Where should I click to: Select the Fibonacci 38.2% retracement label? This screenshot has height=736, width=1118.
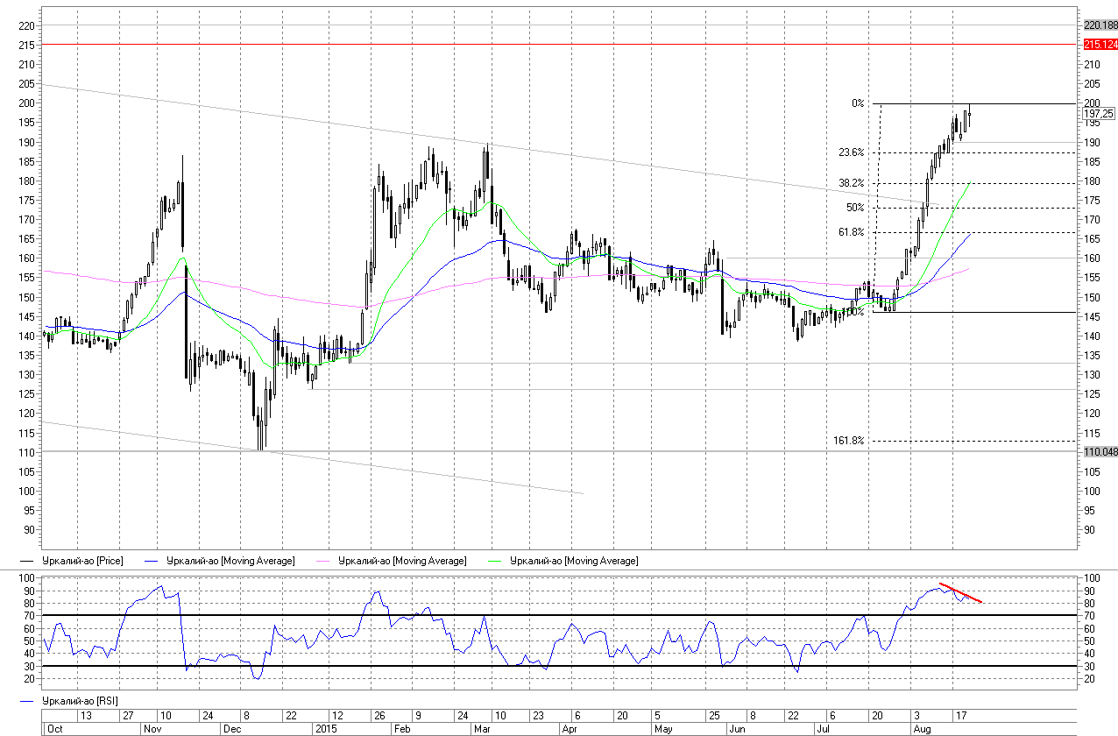[851, 183]
